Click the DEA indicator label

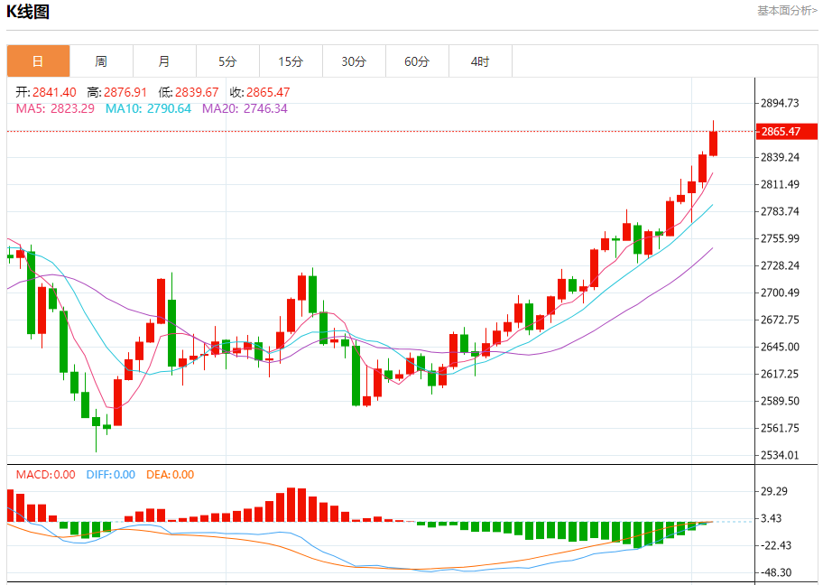point(170,475)
